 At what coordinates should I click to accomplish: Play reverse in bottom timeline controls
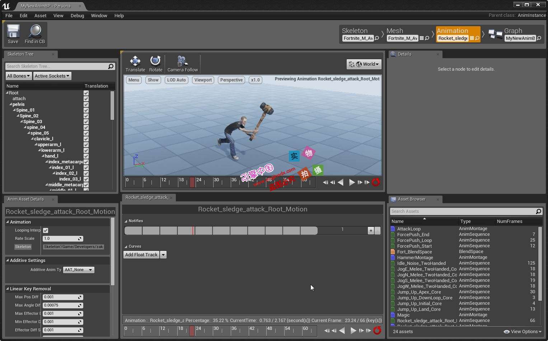tap(342, 331)
